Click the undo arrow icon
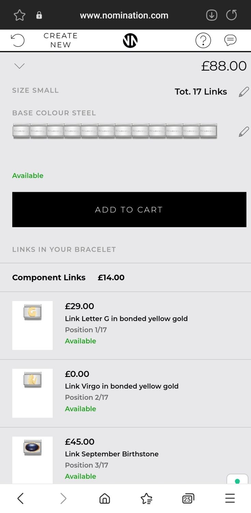 (x=18, y=40)
